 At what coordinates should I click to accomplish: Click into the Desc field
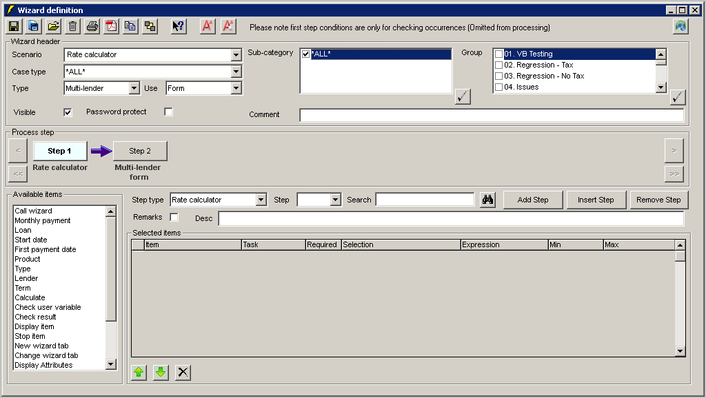[451, 218]
